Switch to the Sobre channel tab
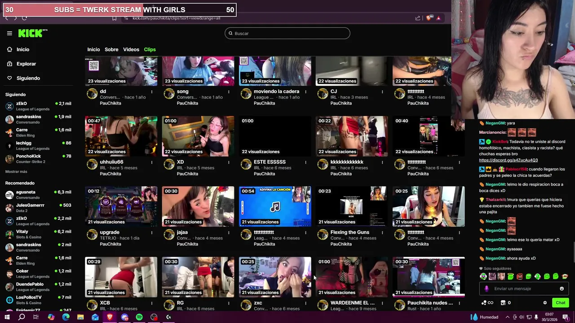 [111, 49]
